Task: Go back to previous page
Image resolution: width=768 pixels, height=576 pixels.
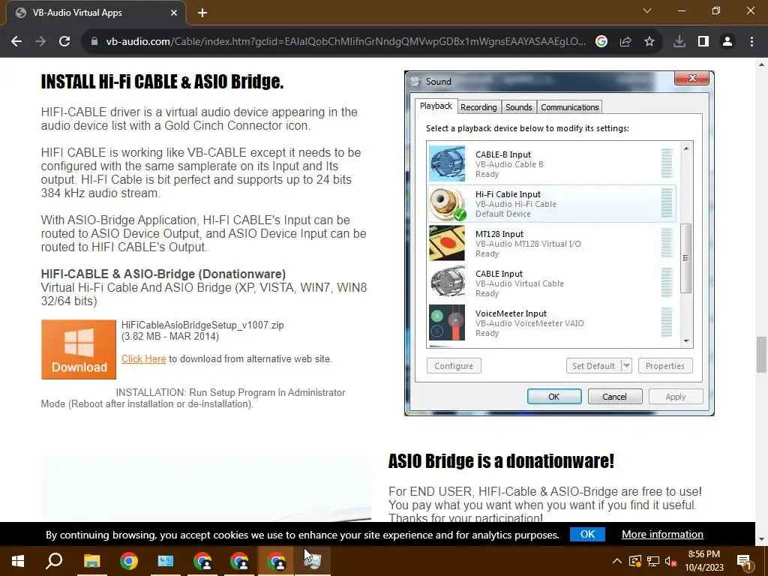Action: 16,42
